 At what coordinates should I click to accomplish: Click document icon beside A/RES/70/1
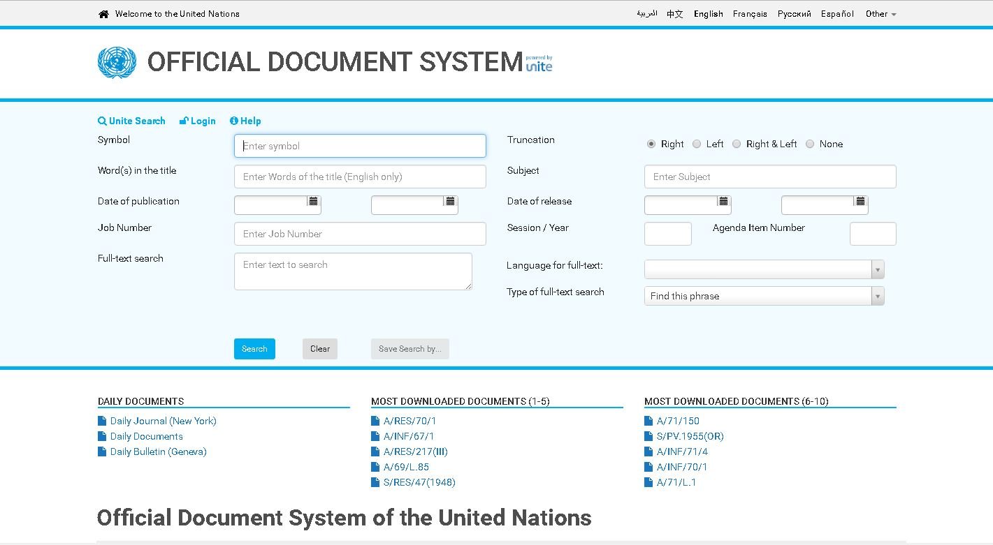(x=375, y=421)
